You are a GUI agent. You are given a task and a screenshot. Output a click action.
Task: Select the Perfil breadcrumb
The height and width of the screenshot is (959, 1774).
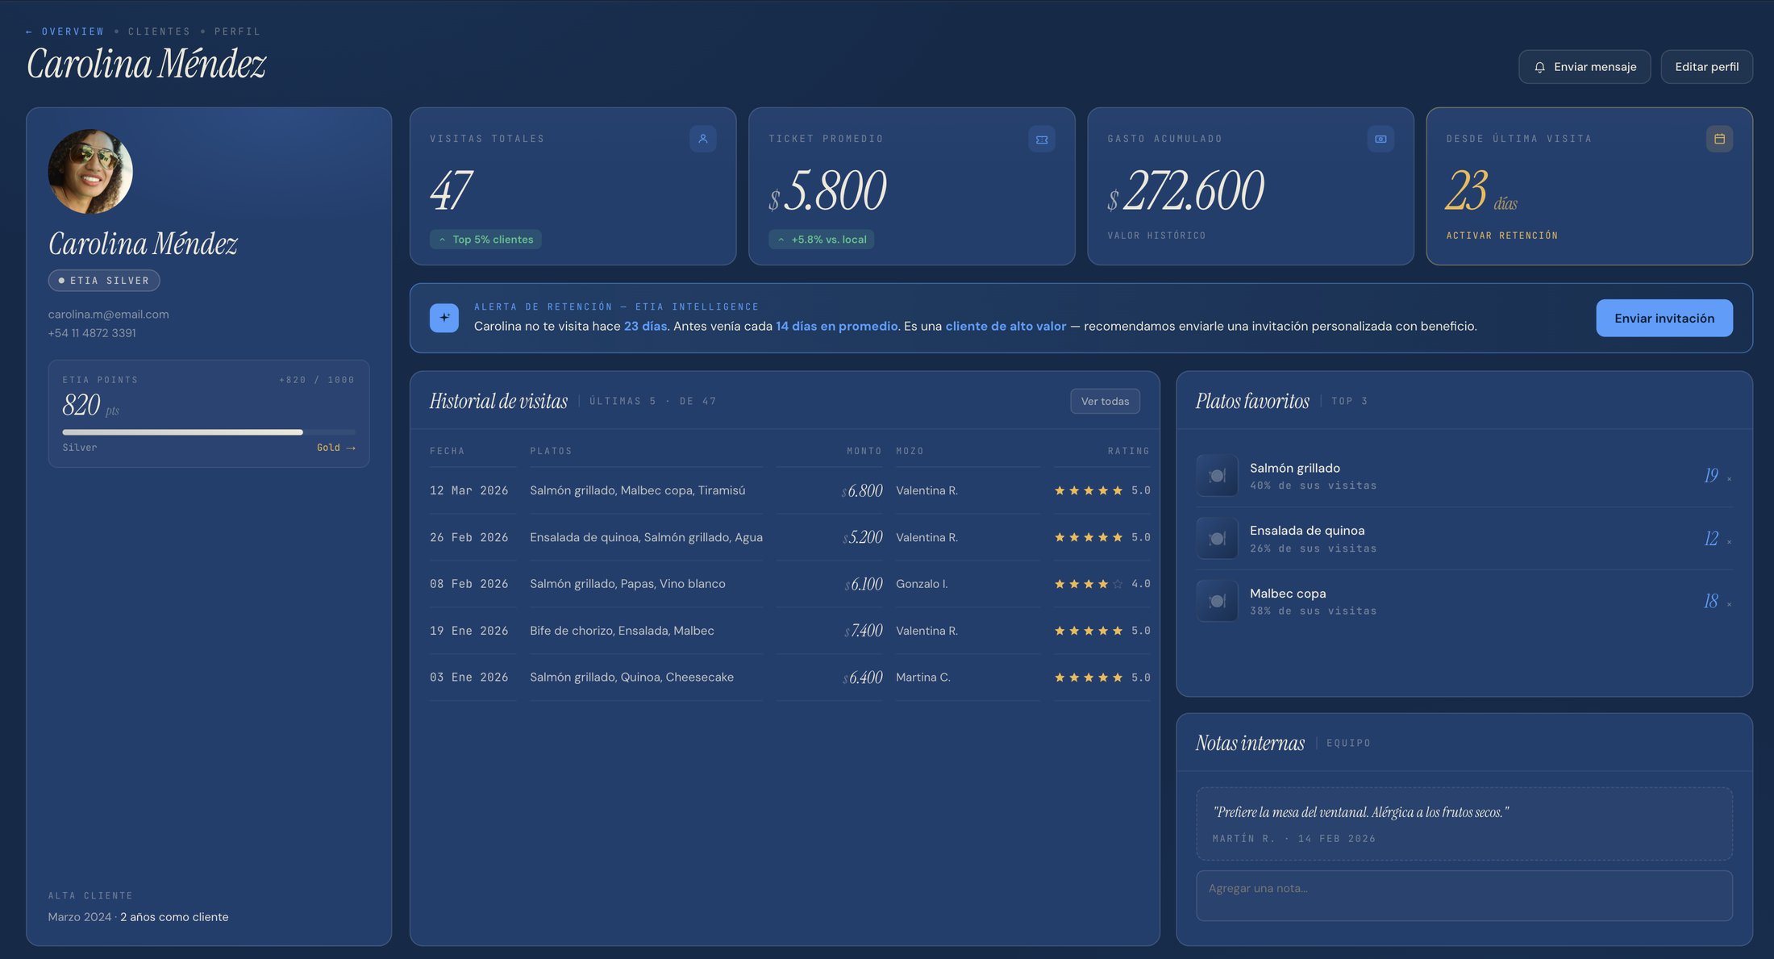click(237, 31)
